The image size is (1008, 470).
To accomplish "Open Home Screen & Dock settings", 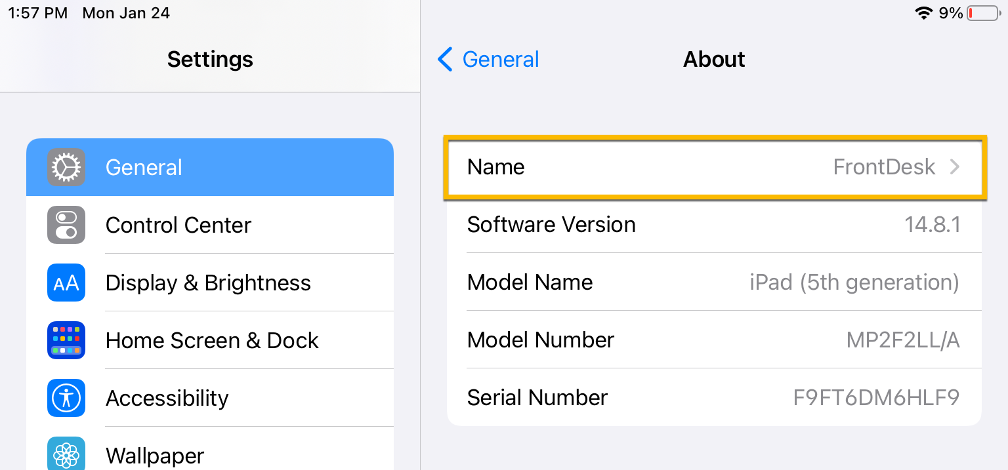I will tap(210, 340).
